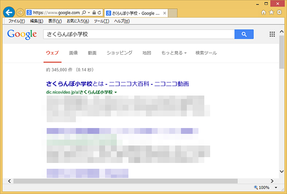Click the search magnifier in address bar
The width and height of the screenshot is (287, 194).
click(x=84, y=13)
